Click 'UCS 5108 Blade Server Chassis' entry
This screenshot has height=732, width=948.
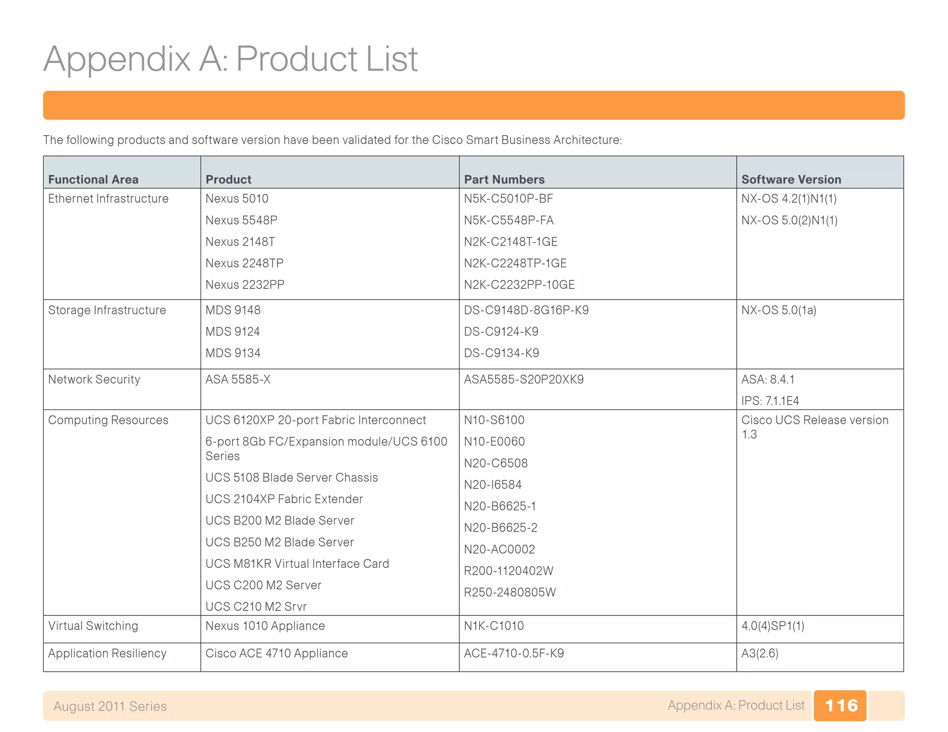(292, 478)
